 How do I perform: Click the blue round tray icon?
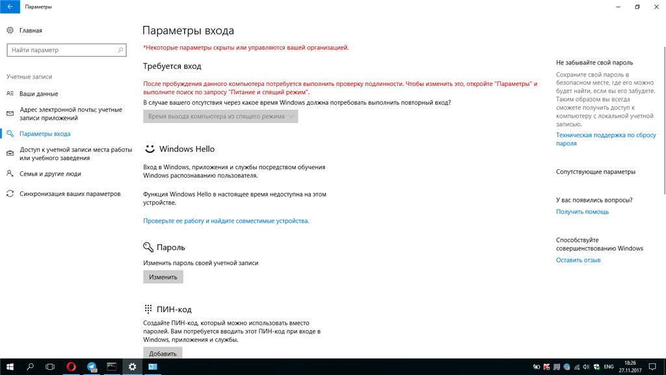[x=566, y=367]
